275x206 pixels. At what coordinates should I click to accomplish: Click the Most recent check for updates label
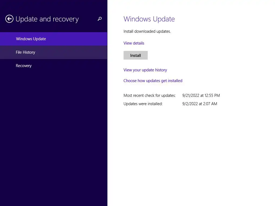coord(150,95)
